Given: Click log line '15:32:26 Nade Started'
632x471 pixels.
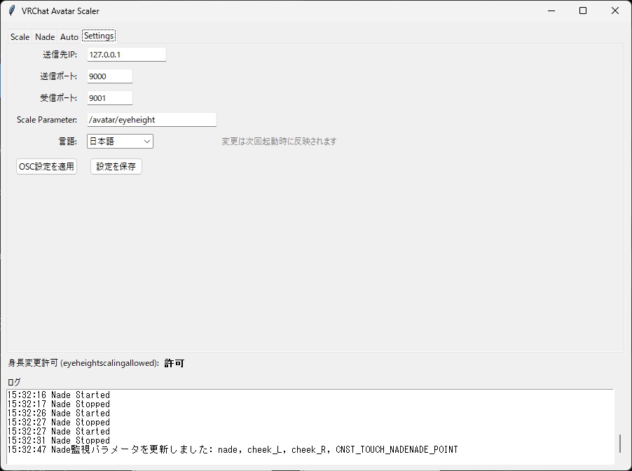Looking at the screenshot, I should (x=59, y=414).
